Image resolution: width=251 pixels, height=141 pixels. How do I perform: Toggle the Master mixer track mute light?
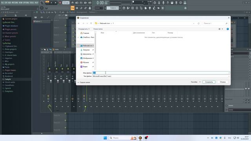(x=49, y=69)
